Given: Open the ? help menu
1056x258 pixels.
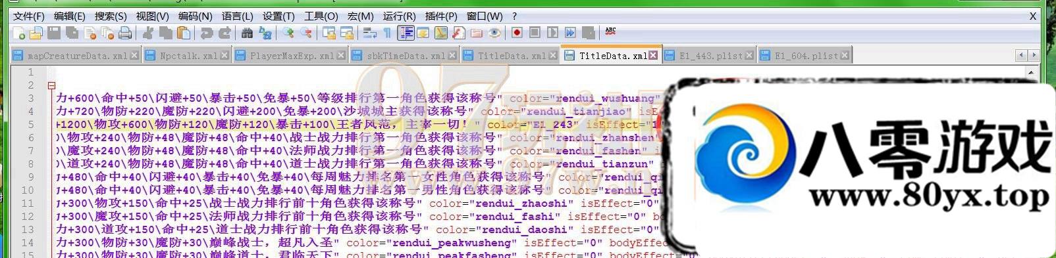Looking at the screenshot, I should click(x=514, y=16).
